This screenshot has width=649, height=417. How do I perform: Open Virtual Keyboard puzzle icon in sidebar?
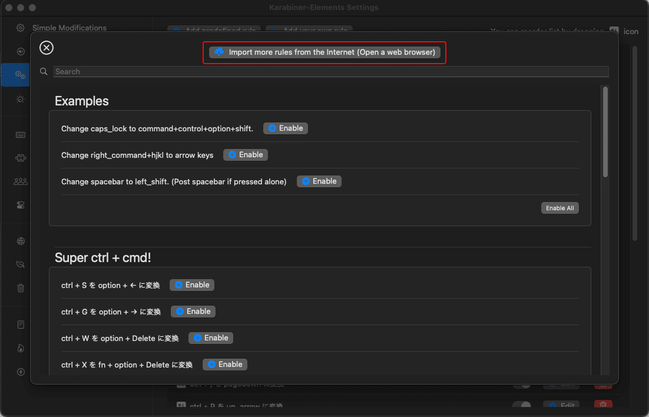20,158
